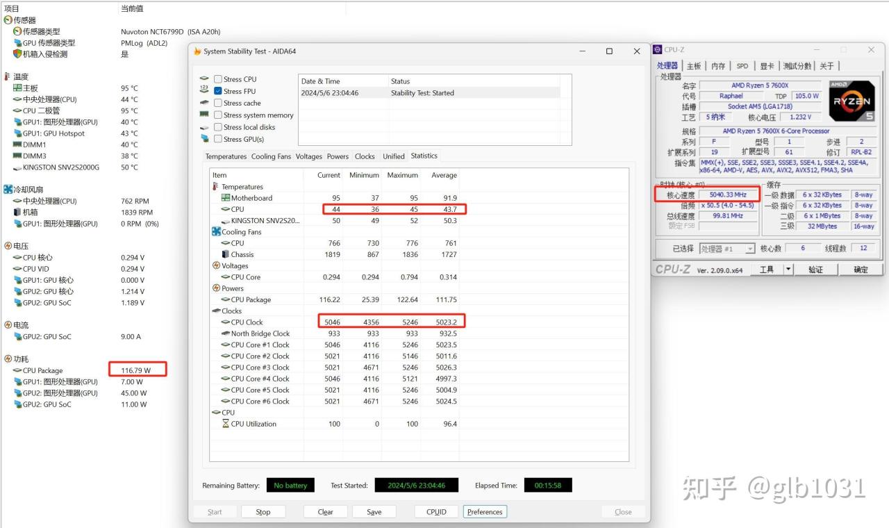Click the shield icon beside 机箱入侵检测
The width and height of the screenshot is (889, 528).
[x=17, y=53]
